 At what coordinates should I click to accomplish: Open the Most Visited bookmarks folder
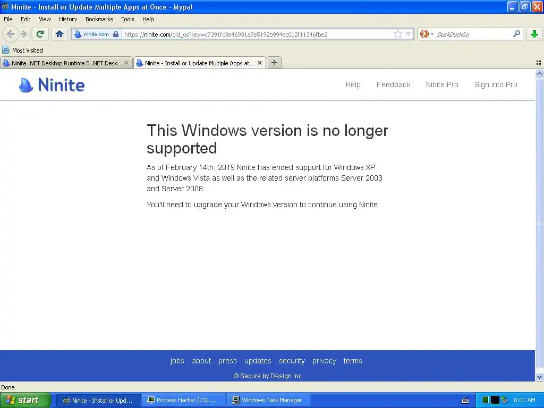[22, 50]
